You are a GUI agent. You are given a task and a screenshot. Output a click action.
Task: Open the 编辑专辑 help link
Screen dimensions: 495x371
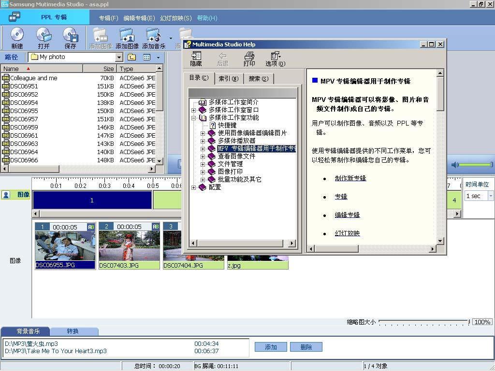tap(347, 215)
